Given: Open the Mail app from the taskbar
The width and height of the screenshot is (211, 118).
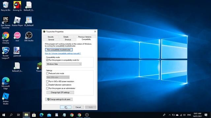Looking at the screenshot, I should 49,115.
